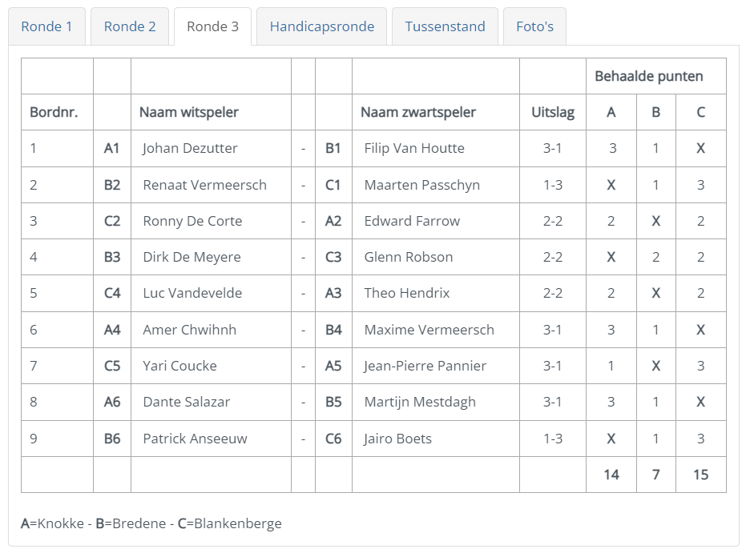This screenshot has width=750, height=553.
Task: Click the Johan Dezutter player name
Action: [x=190, y=149]
